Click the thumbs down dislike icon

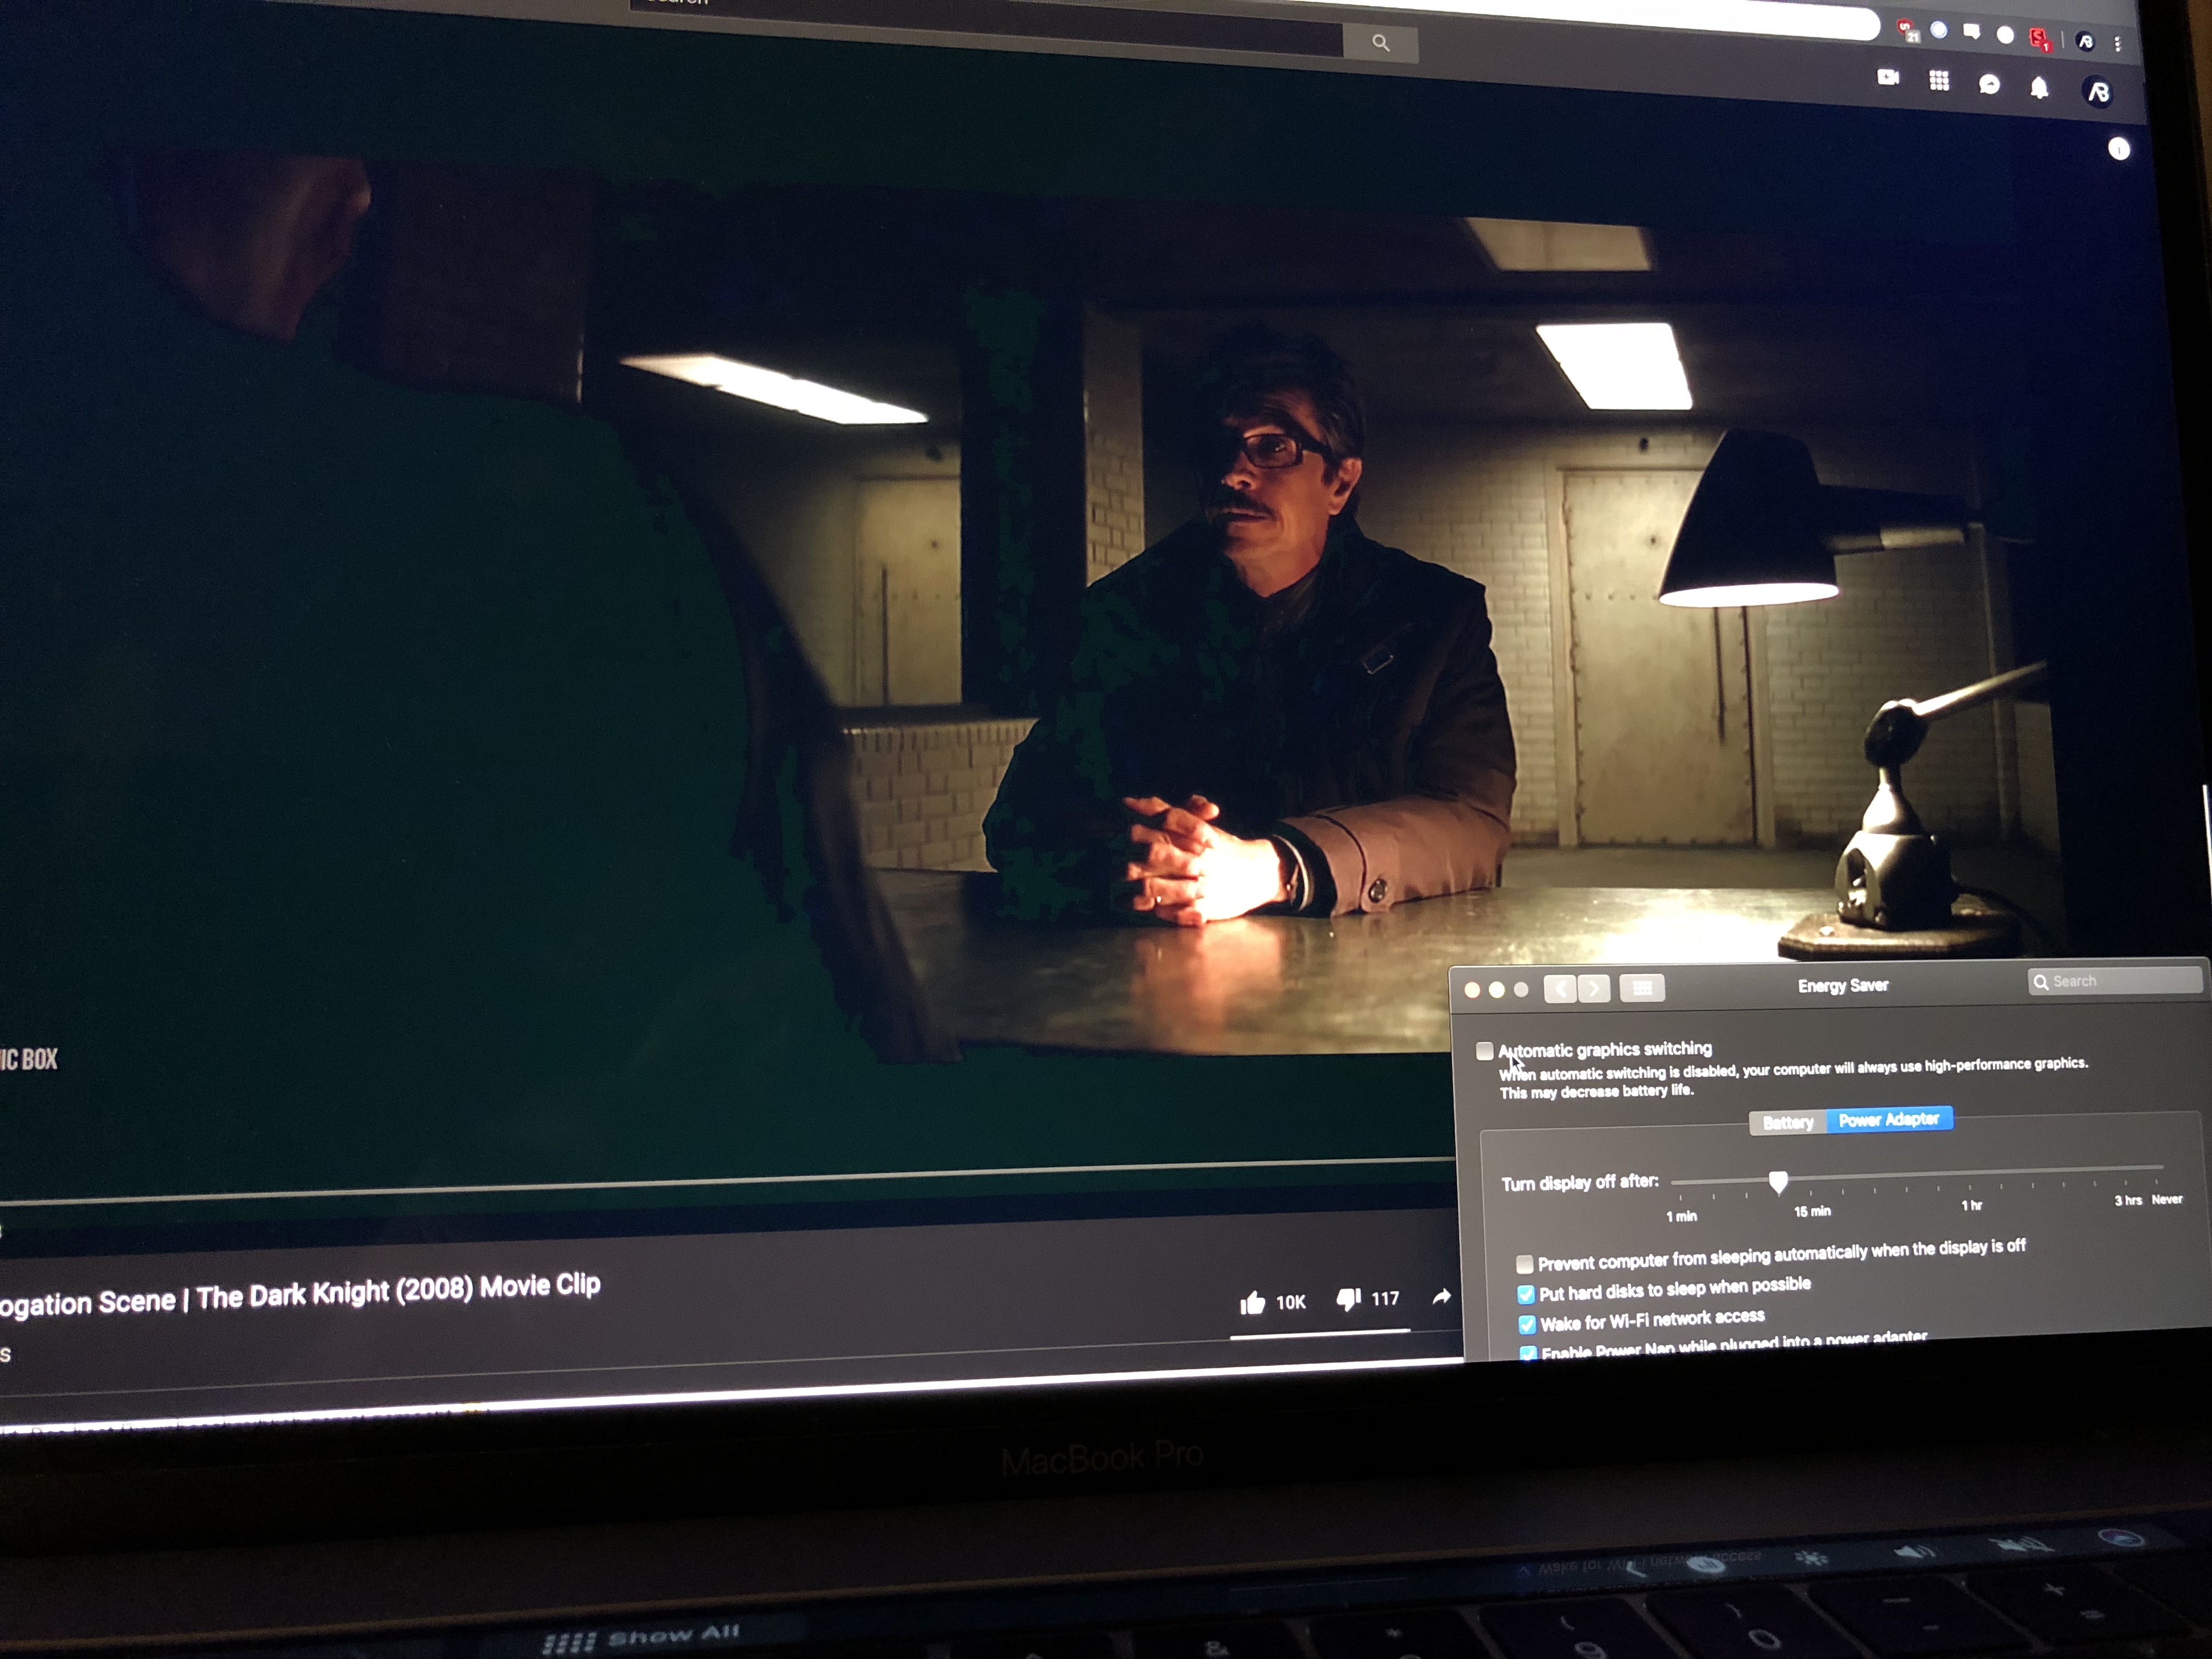[x=1348, y=1299]
